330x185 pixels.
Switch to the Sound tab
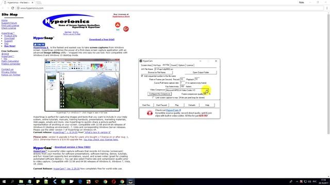pyautogui.click(x=174, y=65)
